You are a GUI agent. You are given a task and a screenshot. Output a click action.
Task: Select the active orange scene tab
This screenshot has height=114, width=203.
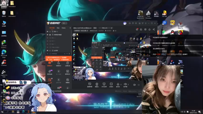(x=52, y=28)
